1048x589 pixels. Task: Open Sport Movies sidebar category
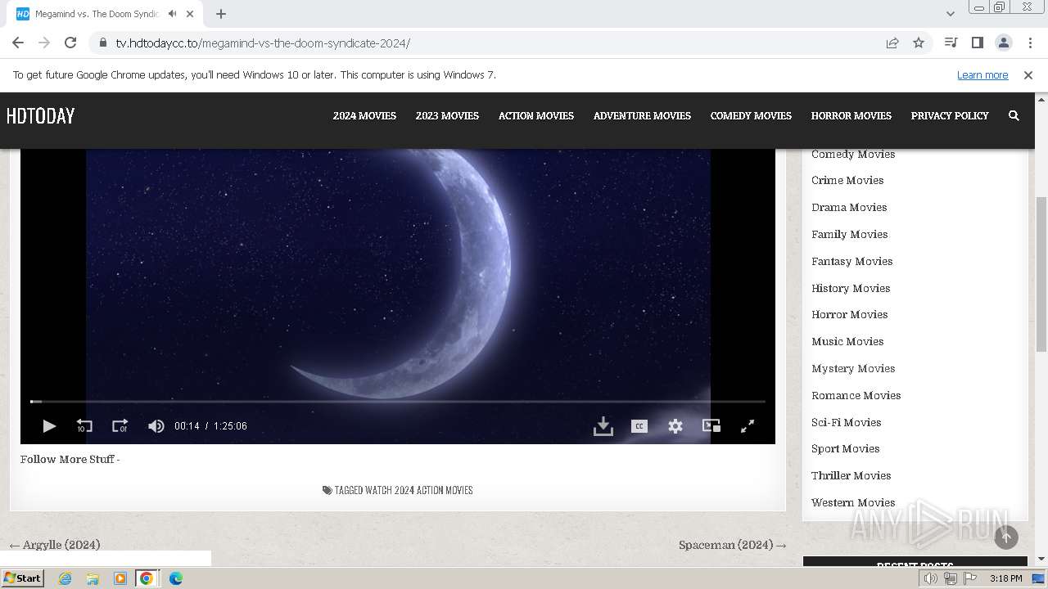click(x=846, y=449)
